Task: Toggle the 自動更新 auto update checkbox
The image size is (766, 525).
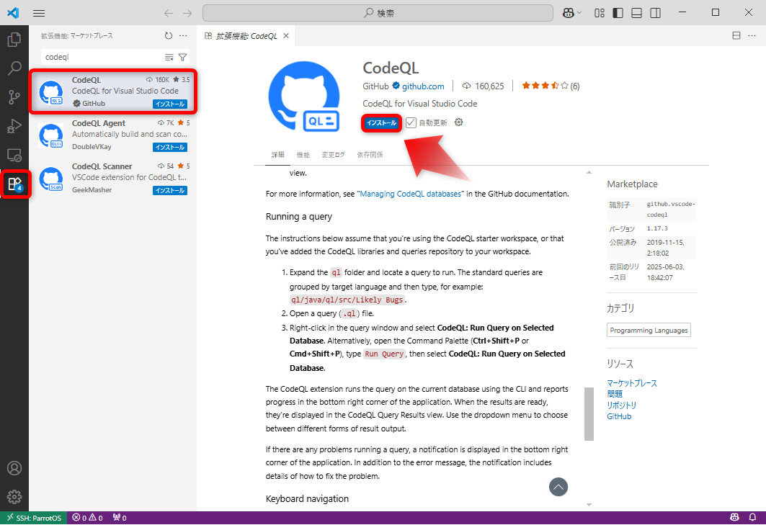Action: 411,122
